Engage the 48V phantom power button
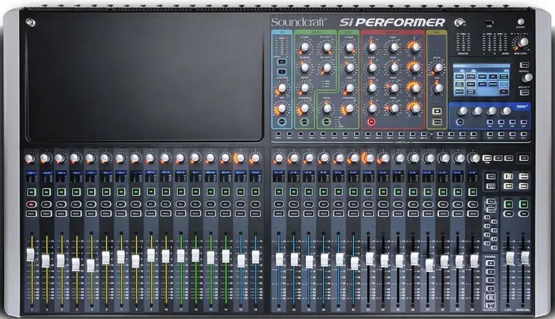 (x=282, y=62)
